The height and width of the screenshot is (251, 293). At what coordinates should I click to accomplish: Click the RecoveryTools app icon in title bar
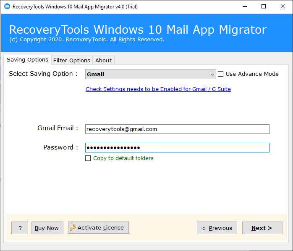[7, 7]
